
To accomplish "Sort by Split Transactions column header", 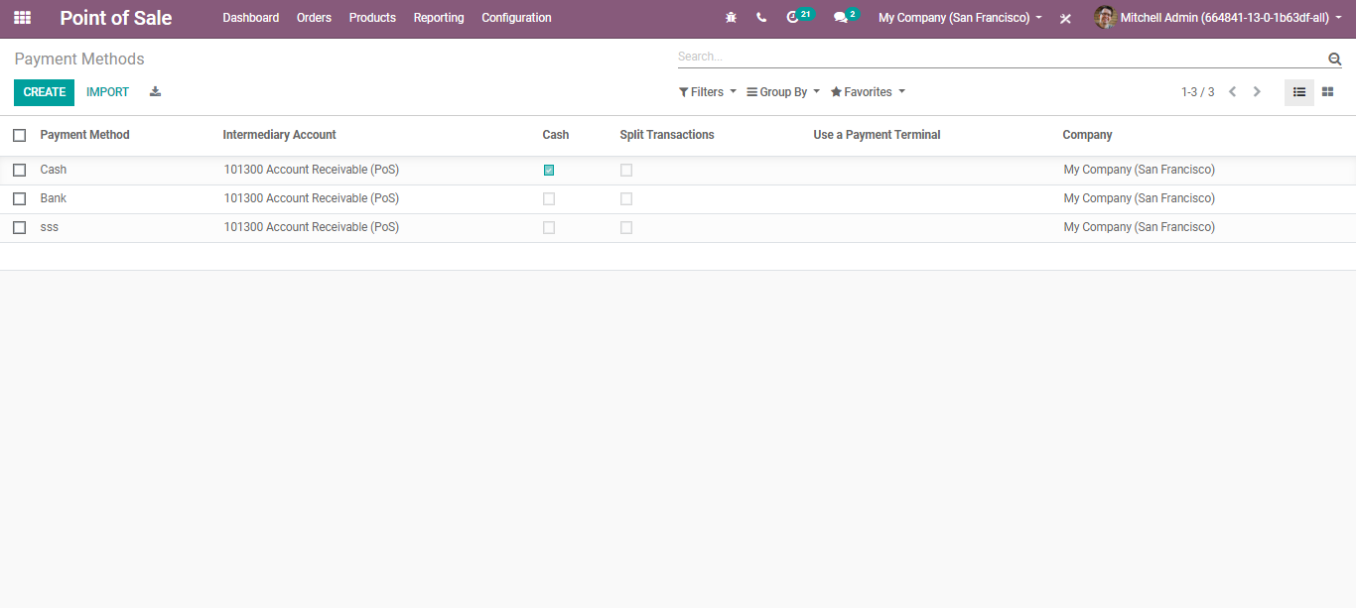I will pos(667,135).
